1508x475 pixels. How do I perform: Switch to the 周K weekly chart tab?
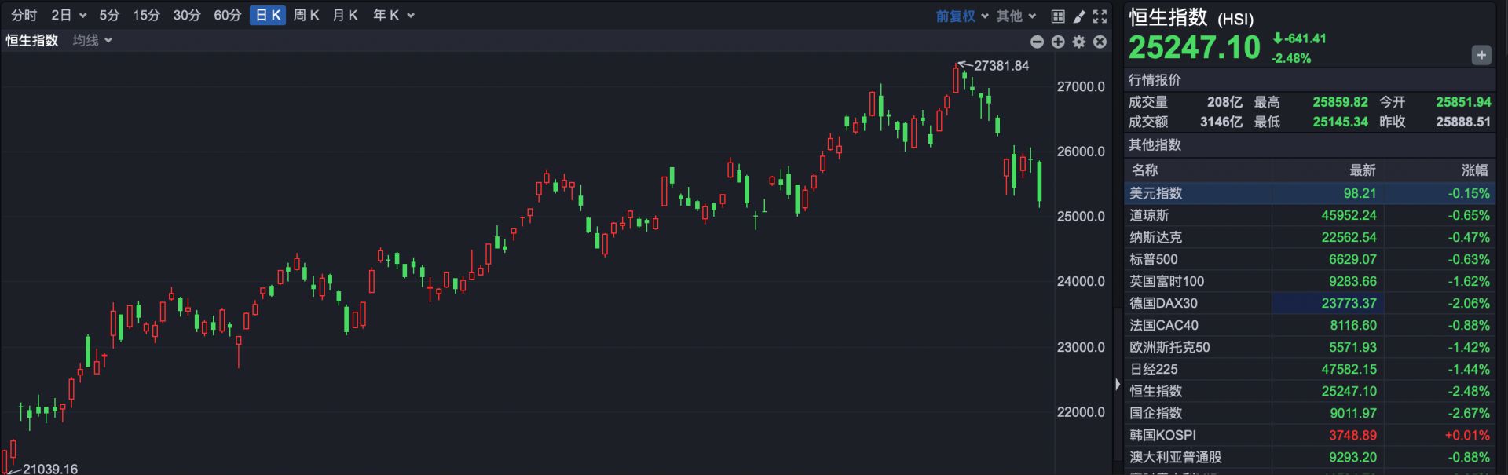306,16
